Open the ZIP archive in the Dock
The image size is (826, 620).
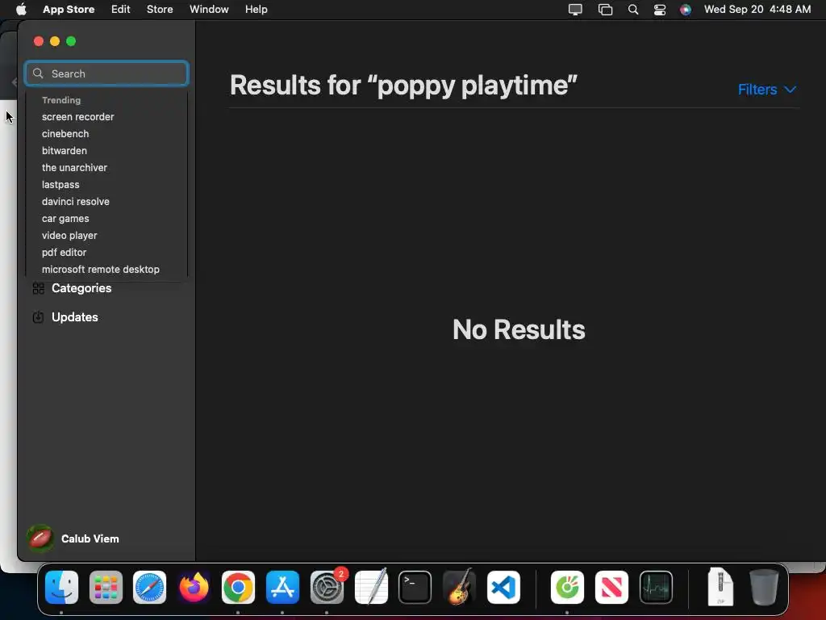pyautogui.click(x=720, y=588)
